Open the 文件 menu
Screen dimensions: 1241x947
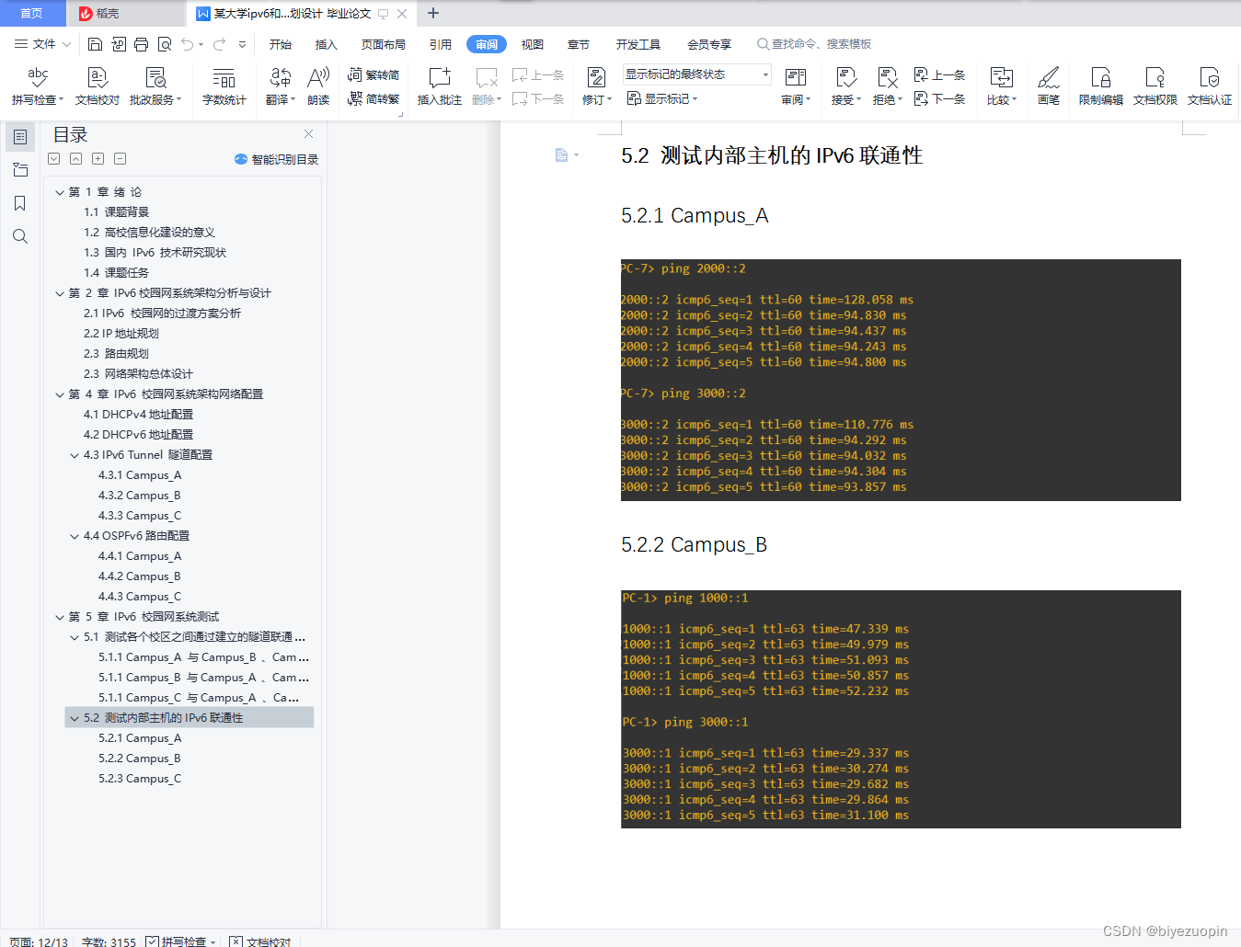click(x=42, y=44)
